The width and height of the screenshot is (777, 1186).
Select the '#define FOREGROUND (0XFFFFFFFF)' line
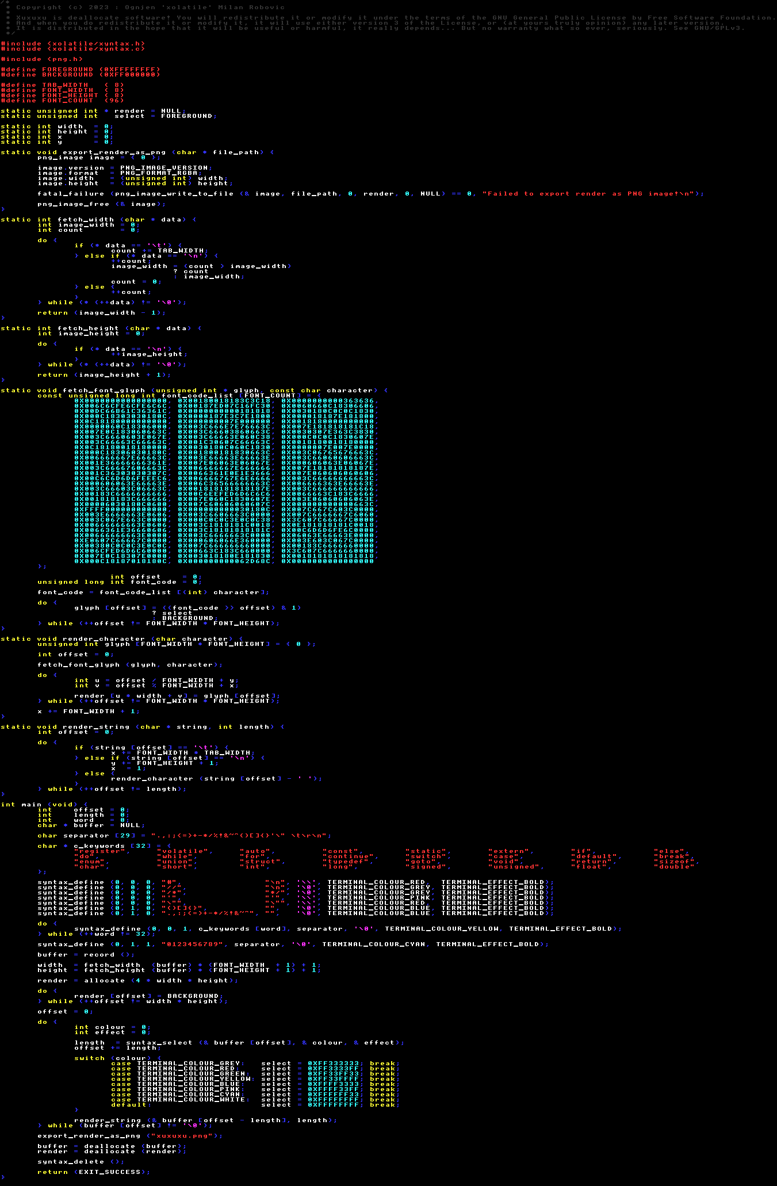pyautogui.click(x=81, y=70)
